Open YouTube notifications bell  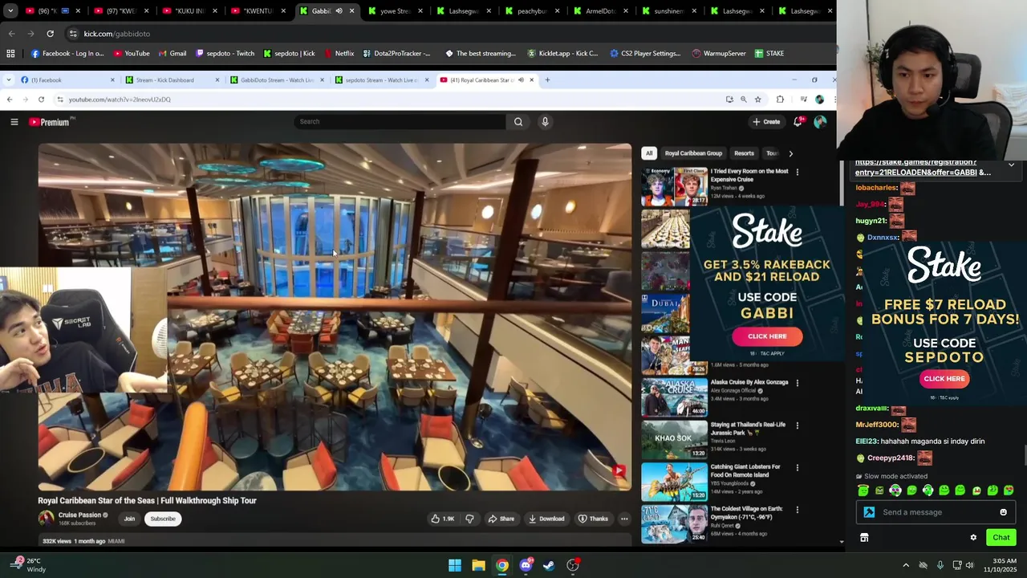click(x=798, y=122)
